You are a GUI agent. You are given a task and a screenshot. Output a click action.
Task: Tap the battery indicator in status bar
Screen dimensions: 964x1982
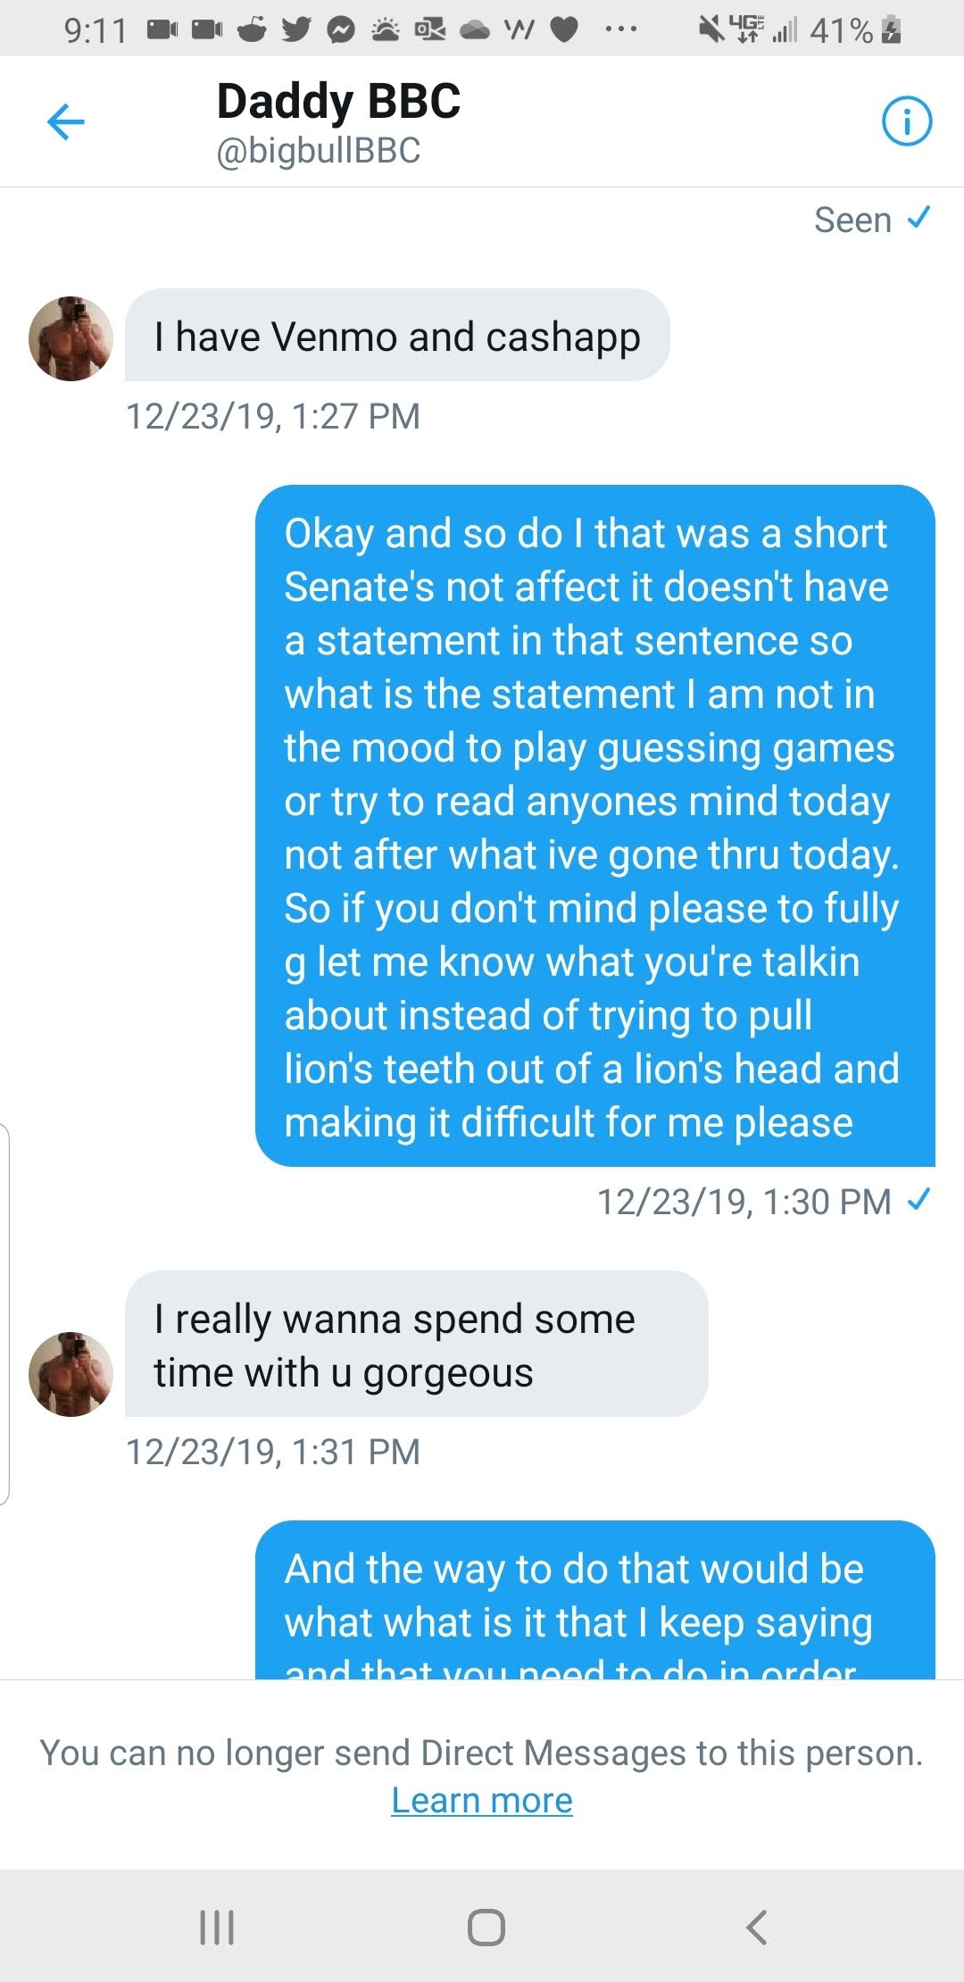(891, 30)
